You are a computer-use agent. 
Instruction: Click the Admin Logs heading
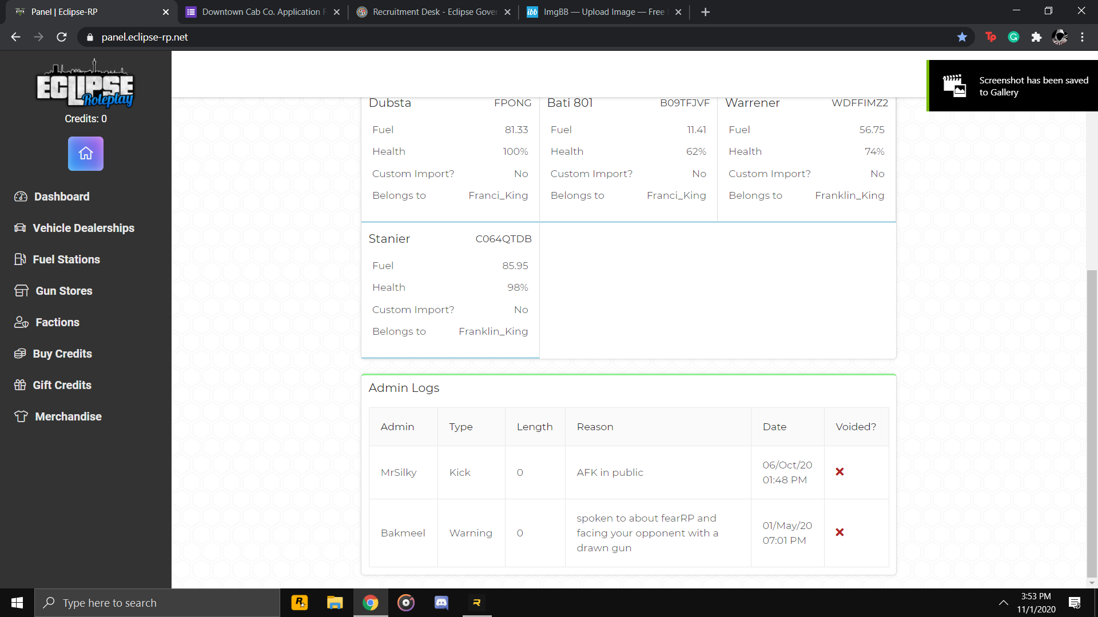[x=404, y=388]
